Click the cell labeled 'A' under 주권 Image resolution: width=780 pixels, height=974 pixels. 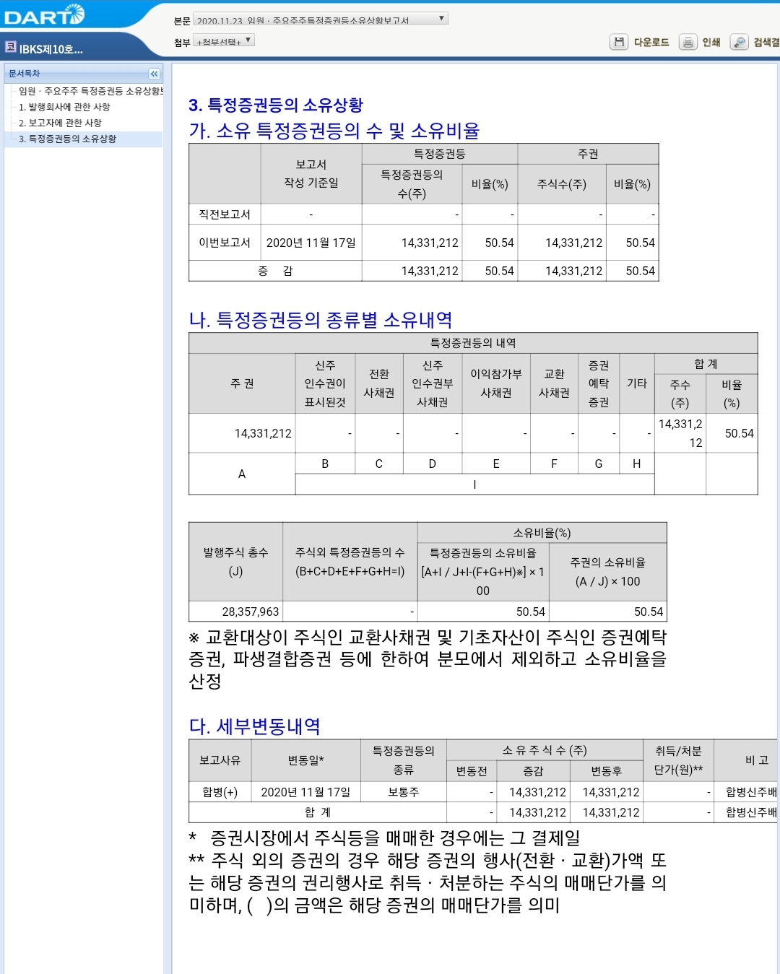point(242,474)
